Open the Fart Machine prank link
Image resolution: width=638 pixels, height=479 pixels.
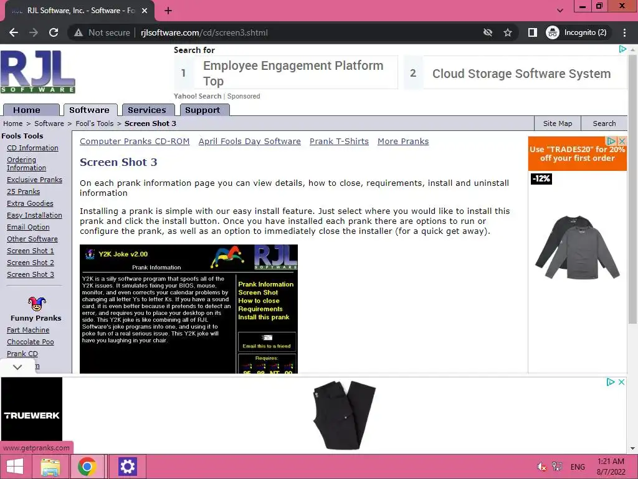pyautogui.click(x=28, y=330)
